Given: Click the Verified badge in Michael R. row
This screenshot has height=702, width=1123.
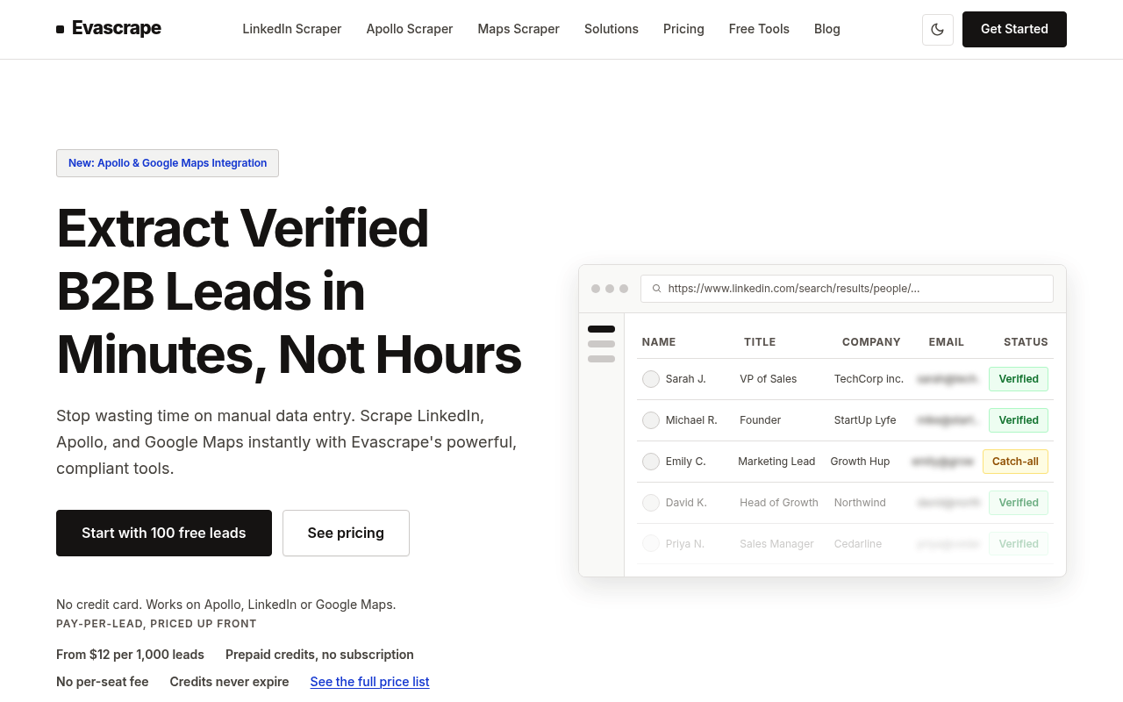Looking at the screenshot, I should [1019, 420].
